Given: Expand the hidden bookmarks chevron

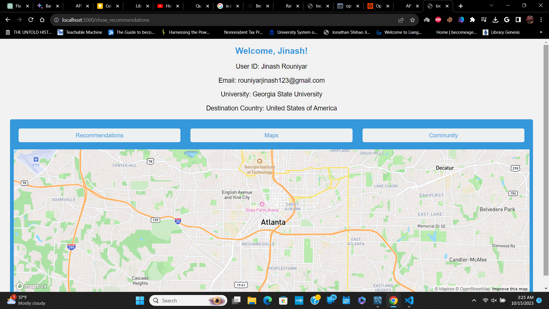Looking at the screenshot, I should (x=541, y=32).
